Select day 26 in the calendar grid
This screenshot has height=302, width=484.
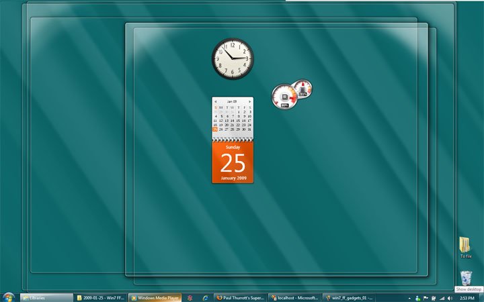(220, 130)
